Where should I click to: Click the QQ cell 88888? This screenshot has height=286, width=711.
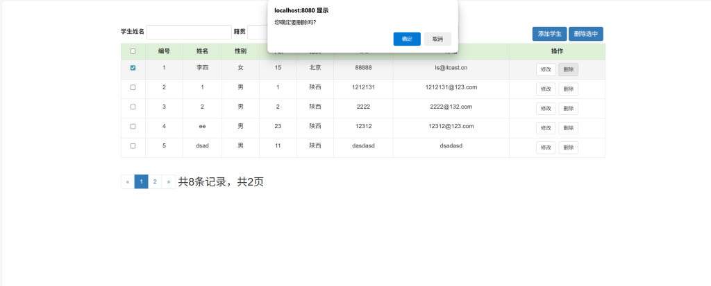point(363,67)
